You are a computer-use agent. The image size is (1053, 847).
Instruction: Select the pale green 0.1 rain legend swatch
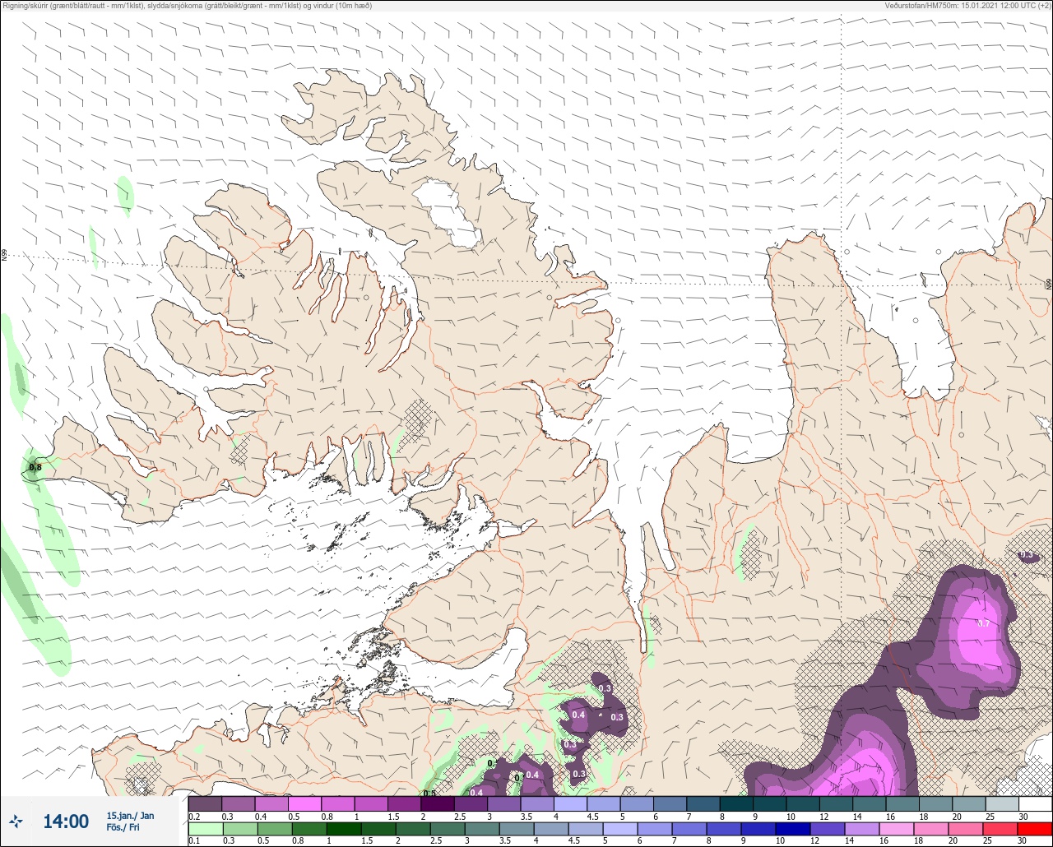click(206, 829)
